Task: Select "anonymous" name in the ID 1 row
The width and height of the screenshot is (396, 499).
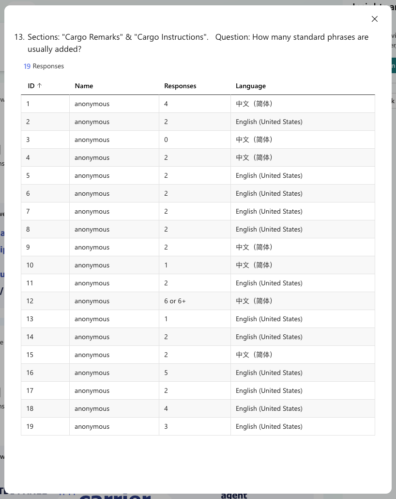Action: 92,104
